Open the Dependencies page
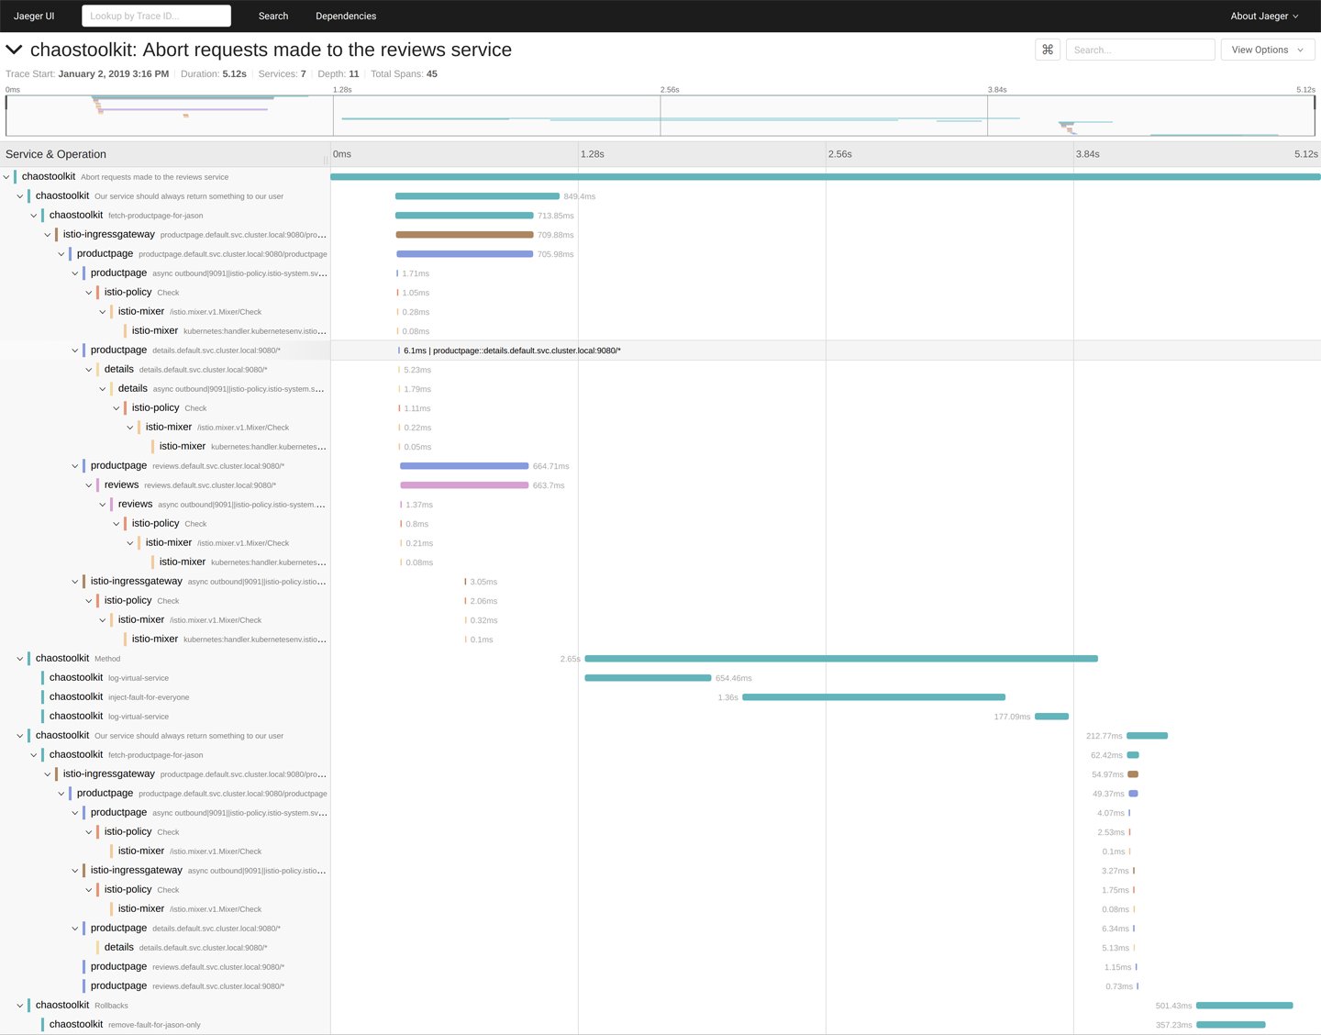The height and width of the screenshot is (1035, 1321). pos(346,16)
